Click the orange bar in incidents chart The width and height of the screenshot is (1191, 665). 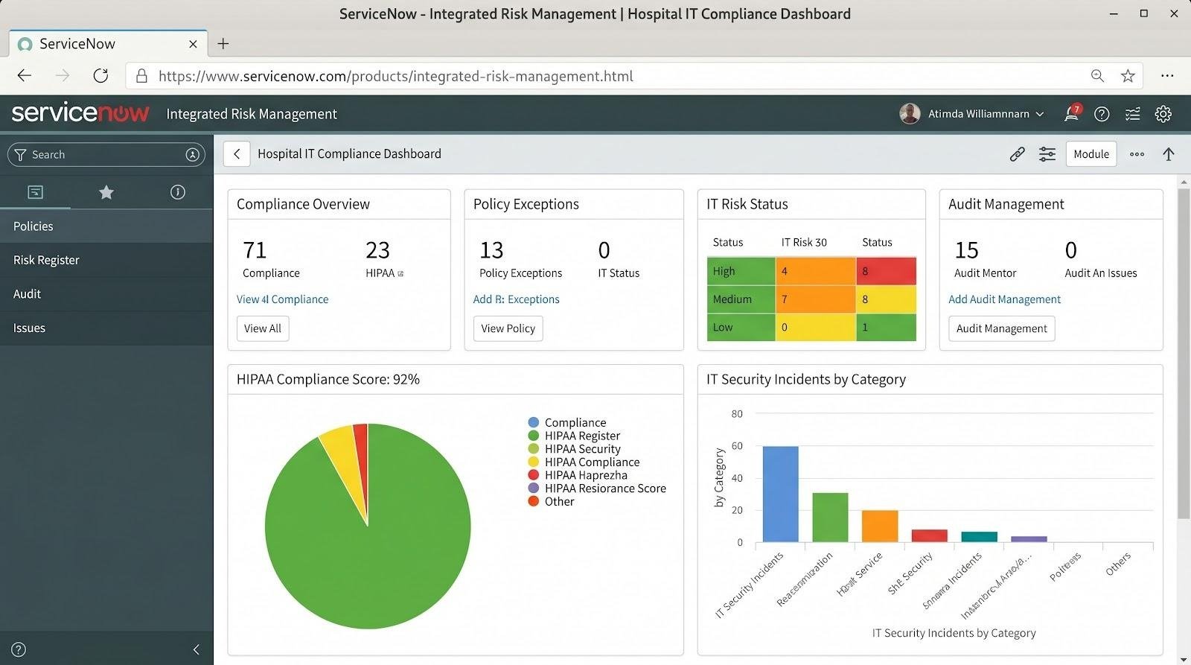[880, 526]
